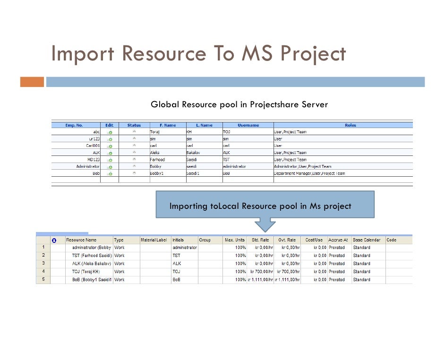The height and width of the screenshot is (344, 445).
Task: Click the Emp. No. cell 'Carl001'
Action: pyautogui.click(x=76, y=146)
